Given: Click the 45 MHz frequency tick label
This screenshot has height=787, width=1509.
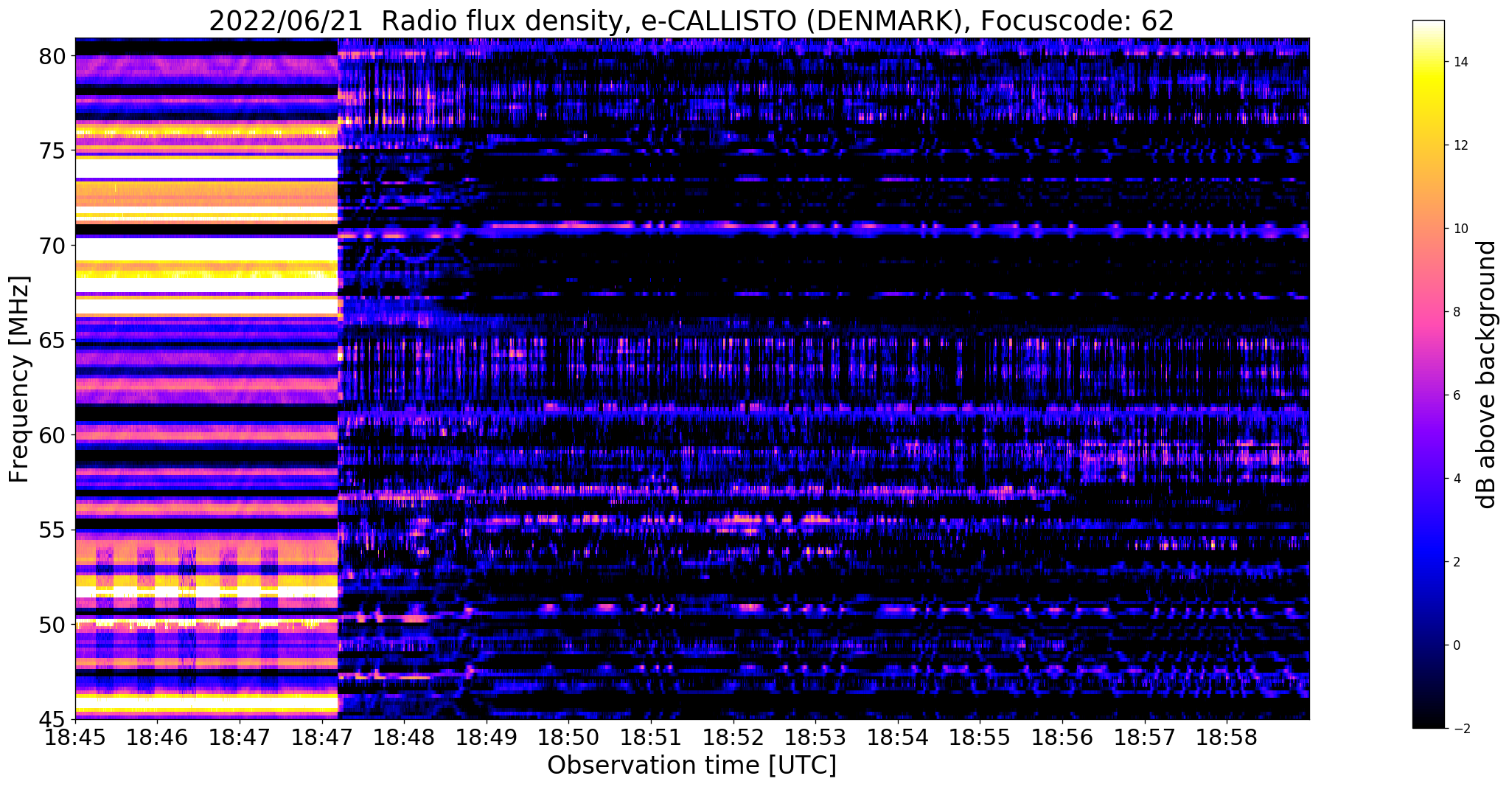Looking at the screenshot, I should [x=53, y=719].
